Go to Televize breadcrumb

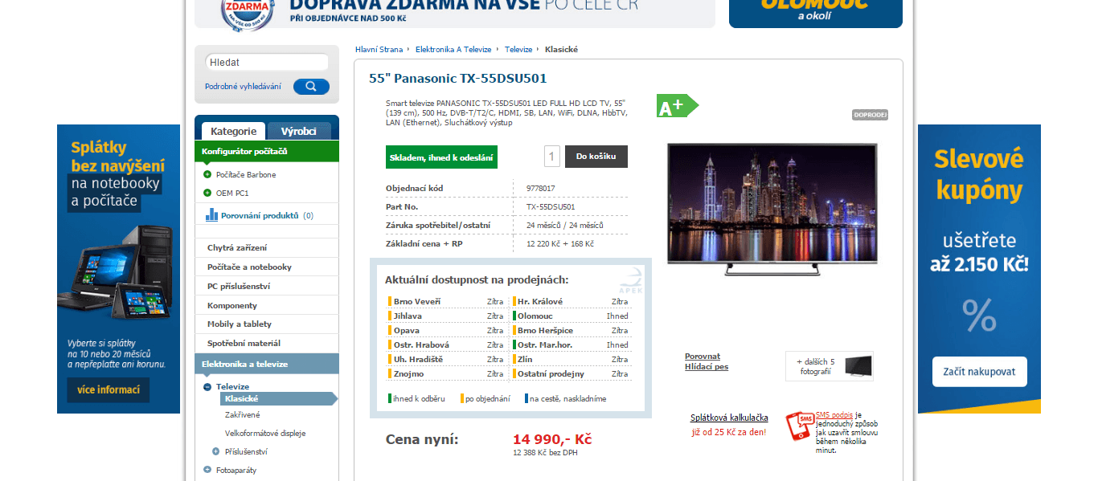pos(518,50)
